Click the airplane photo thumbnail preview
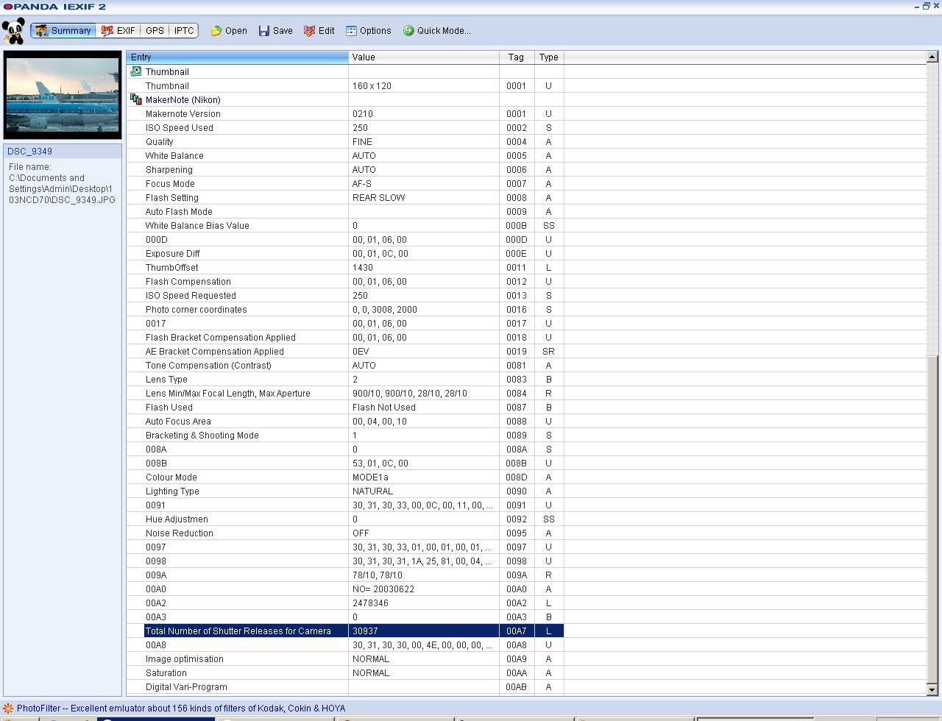The image size is (942, 721). click(x=63, y=95)
